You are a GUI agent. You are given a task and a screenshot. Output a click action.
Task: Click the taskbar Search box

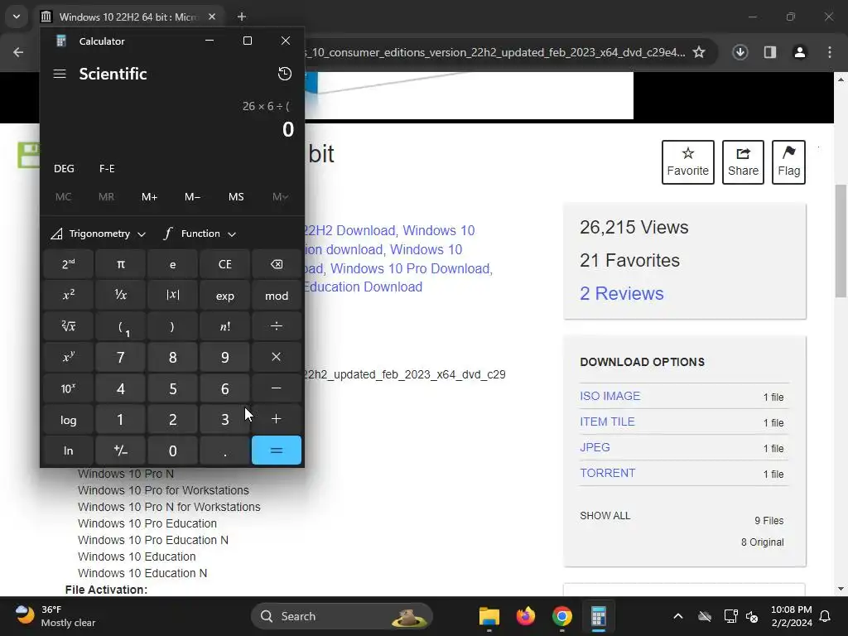click(342, 616)
